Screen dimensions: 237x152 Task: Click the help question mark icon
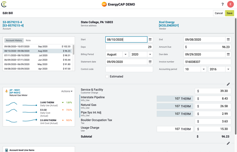222,4
